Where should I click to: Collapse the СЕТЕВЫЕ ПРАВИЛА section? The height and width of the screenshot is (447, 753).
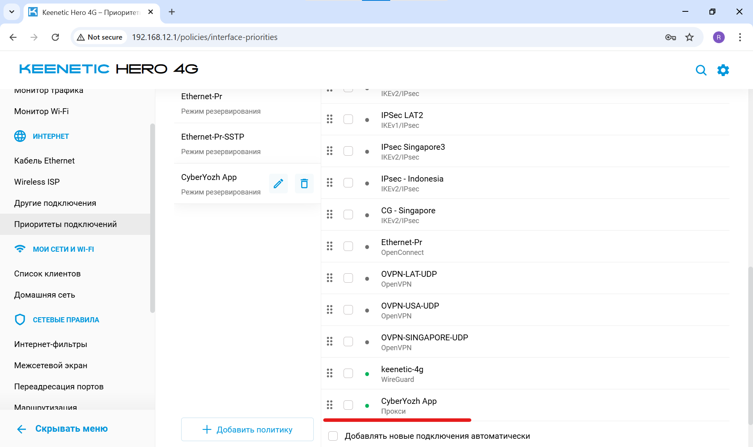click(x=66, y=320)
